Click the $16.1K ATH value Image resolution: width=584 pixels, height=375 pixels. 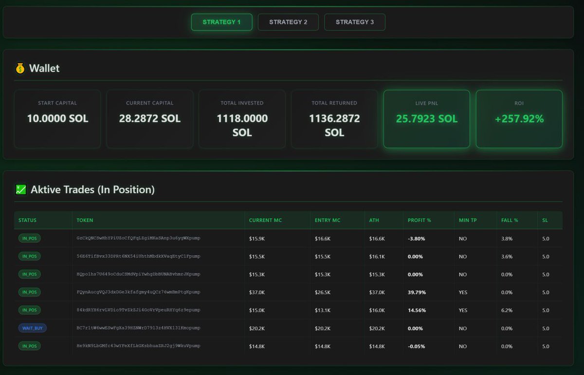tap(377, 257)
